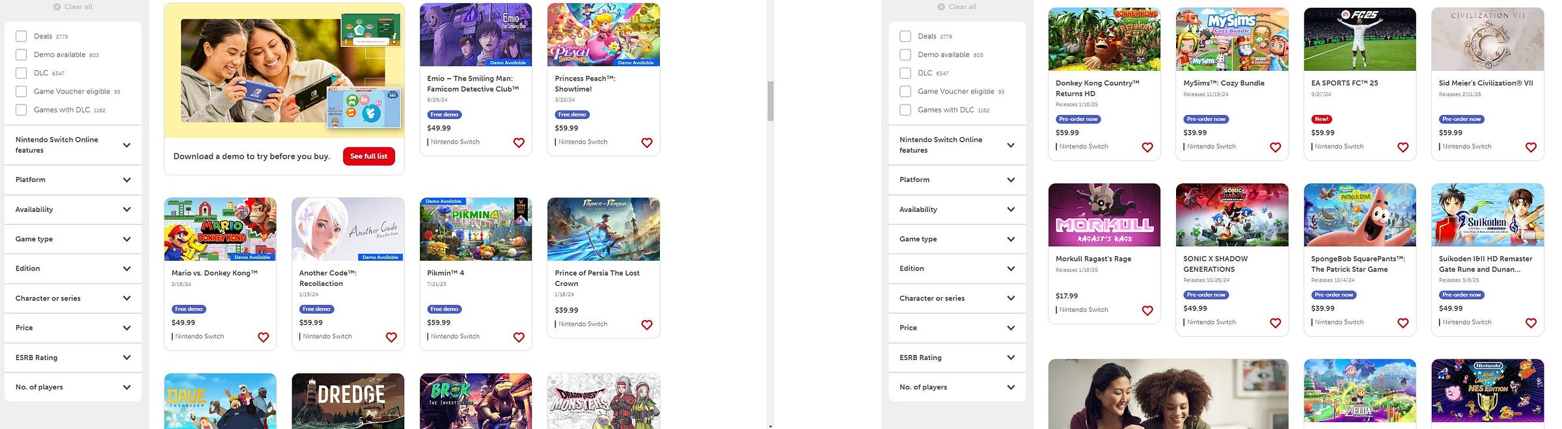Click heart icon on Princess Peach: Showtime! card
The image size is (1562, 429).
coord(647,143)
